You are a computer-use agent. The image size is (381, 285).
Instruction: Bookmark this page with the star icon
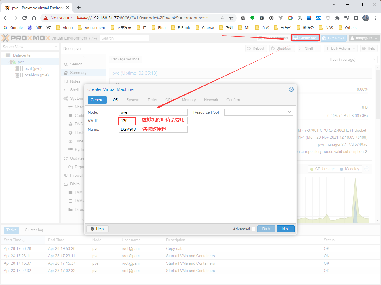coord(231,18)
